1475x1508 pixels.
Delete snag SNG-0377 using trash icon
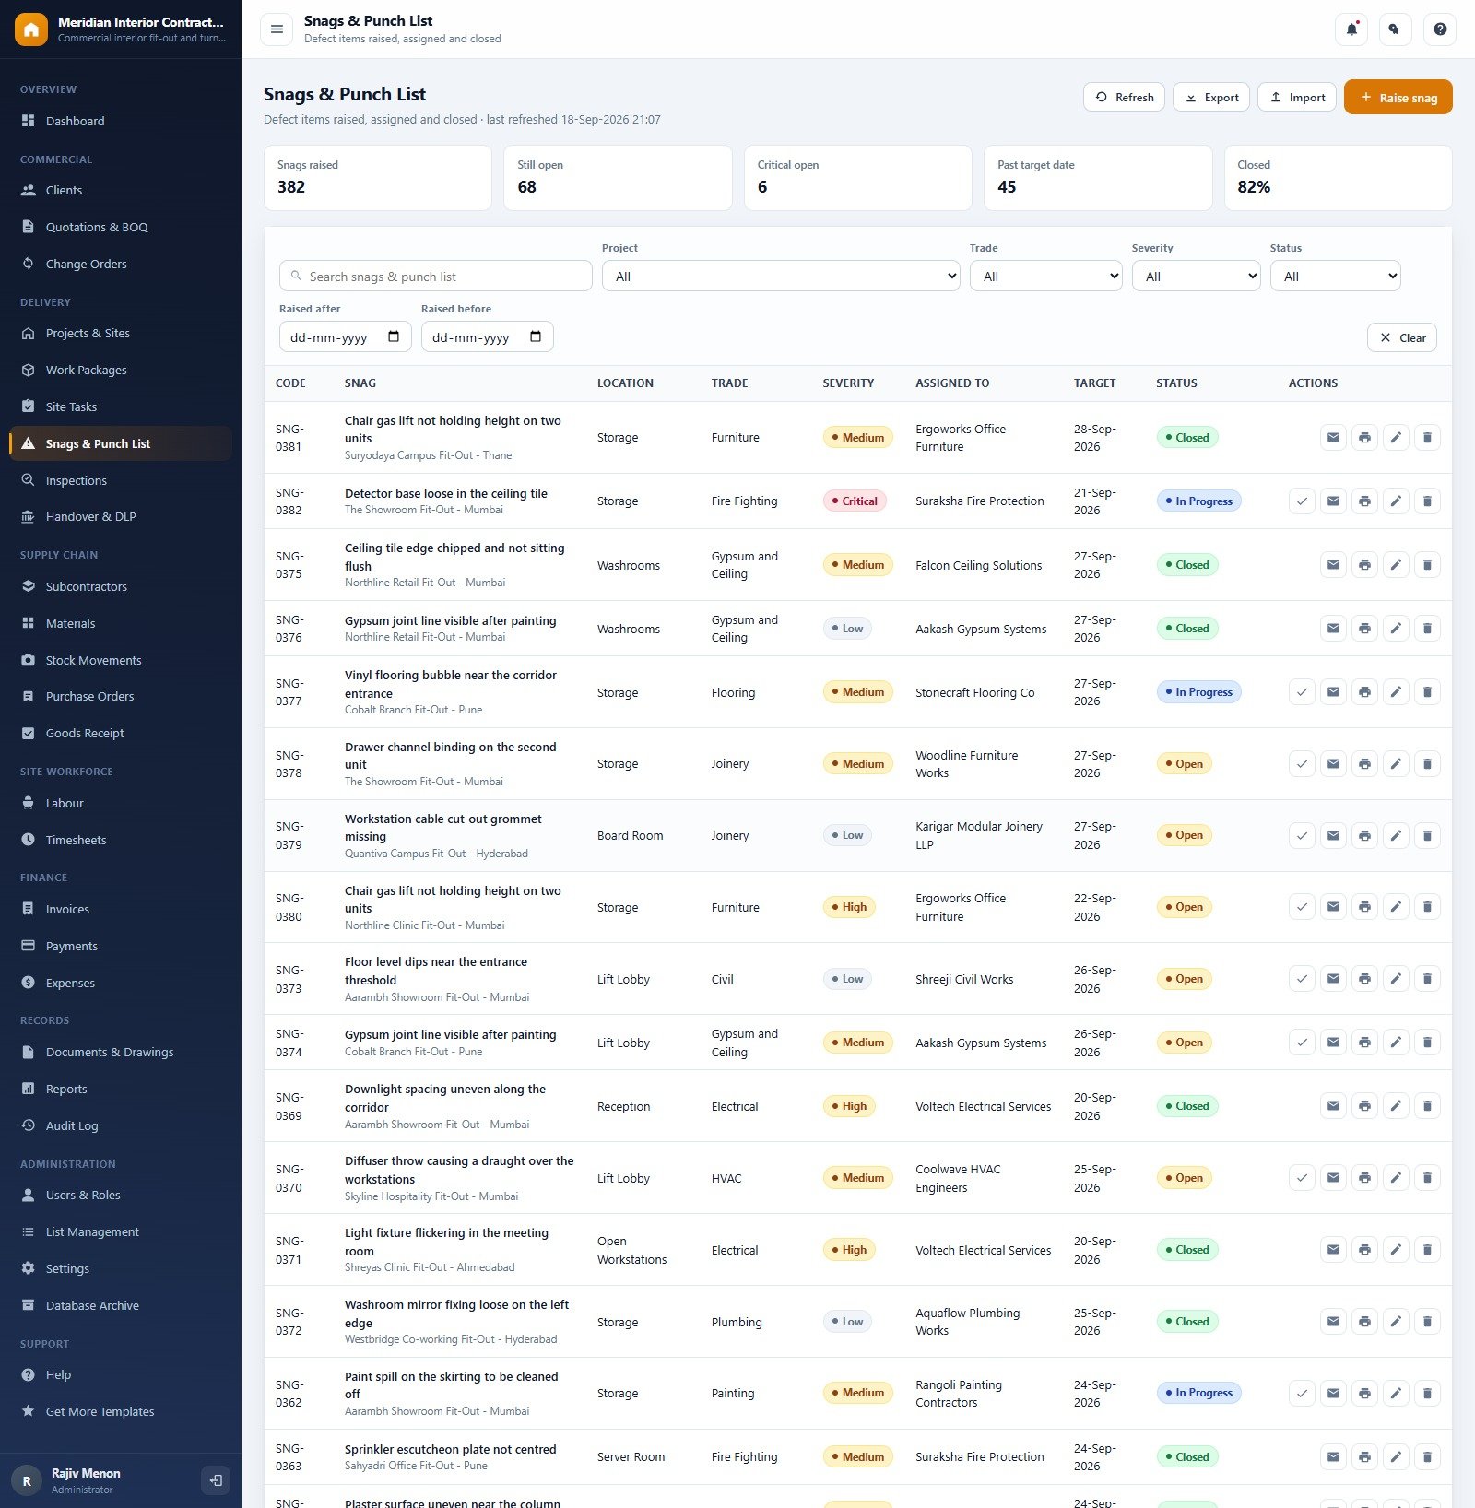click(1427, 692)
